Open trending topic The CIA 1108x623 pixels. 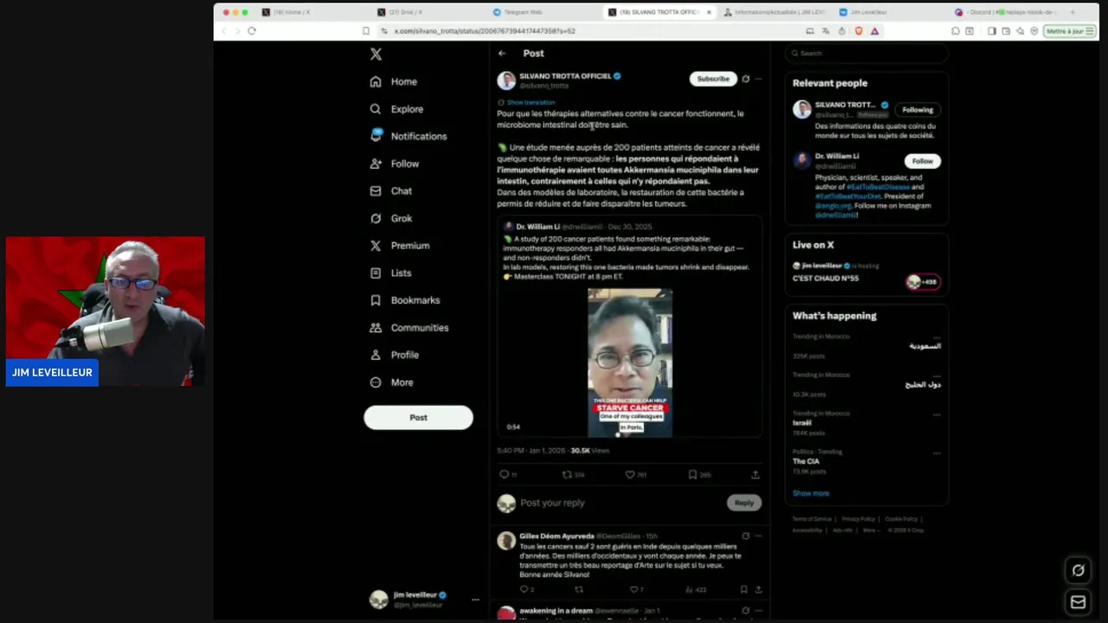click(806, 461)
